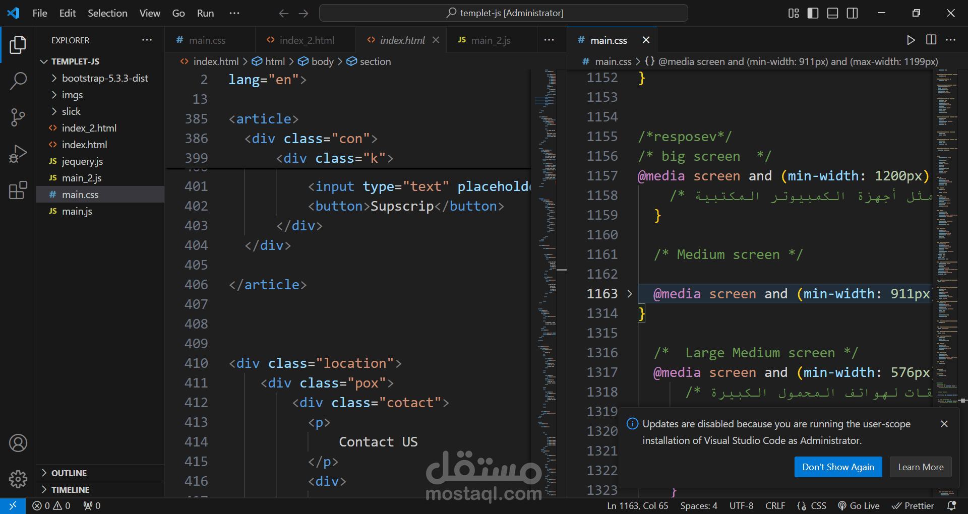The height and width of the screenshot is (514, 968).
Task: Expand the TIMELINE section
Action: pyautogui.click(x=100, y=489)
